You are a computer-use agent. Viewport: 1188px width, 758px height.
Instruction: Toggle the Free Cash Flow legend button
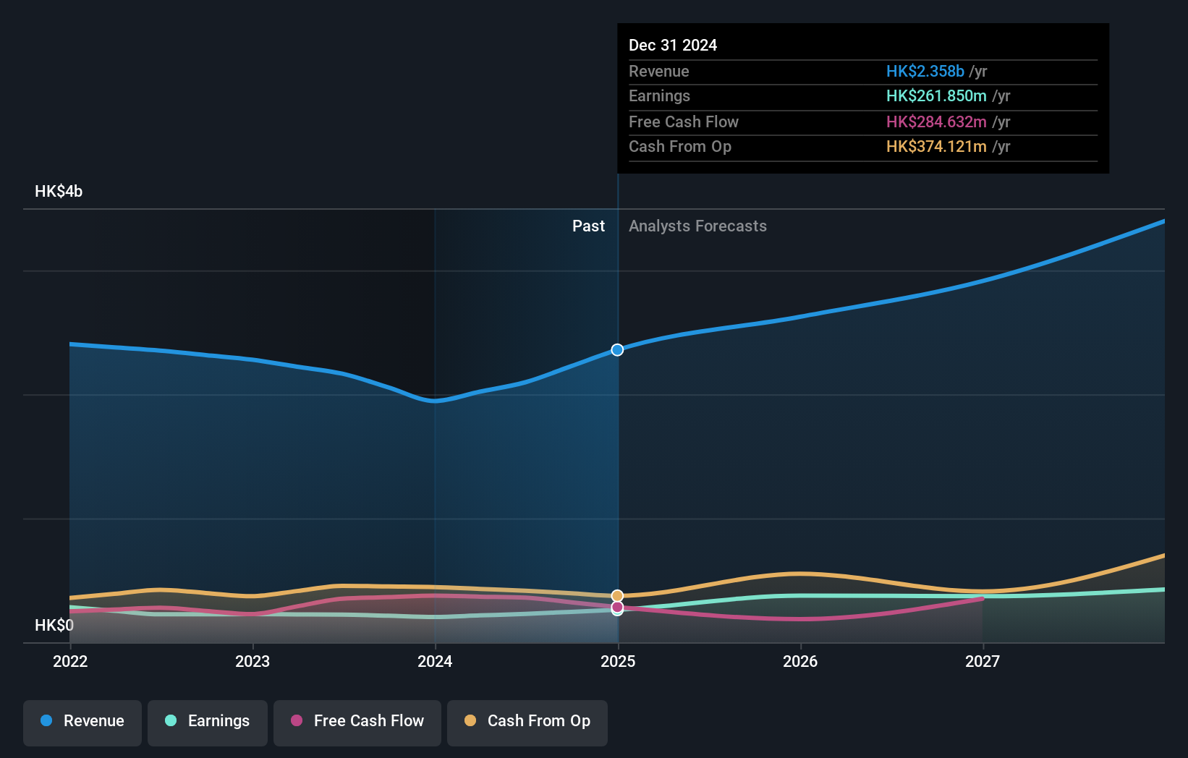(x=357, y=723)
